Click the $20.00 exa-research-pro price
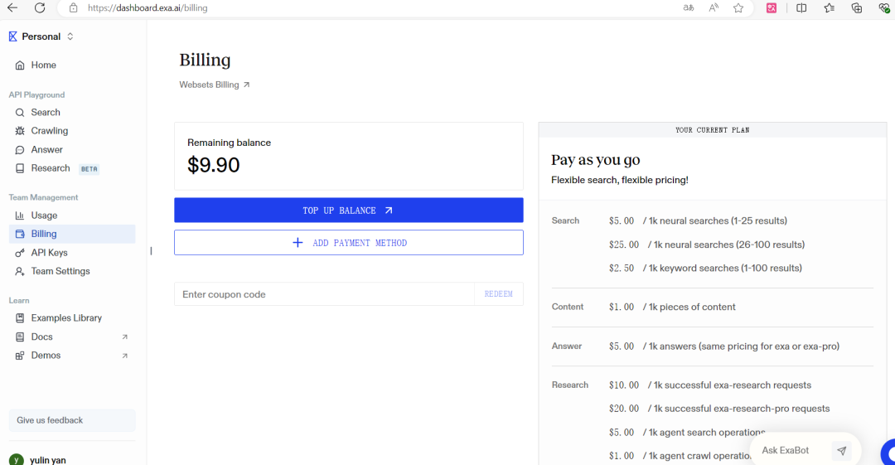The height and width of the screenshot is (465, 895). click(624, 409)
